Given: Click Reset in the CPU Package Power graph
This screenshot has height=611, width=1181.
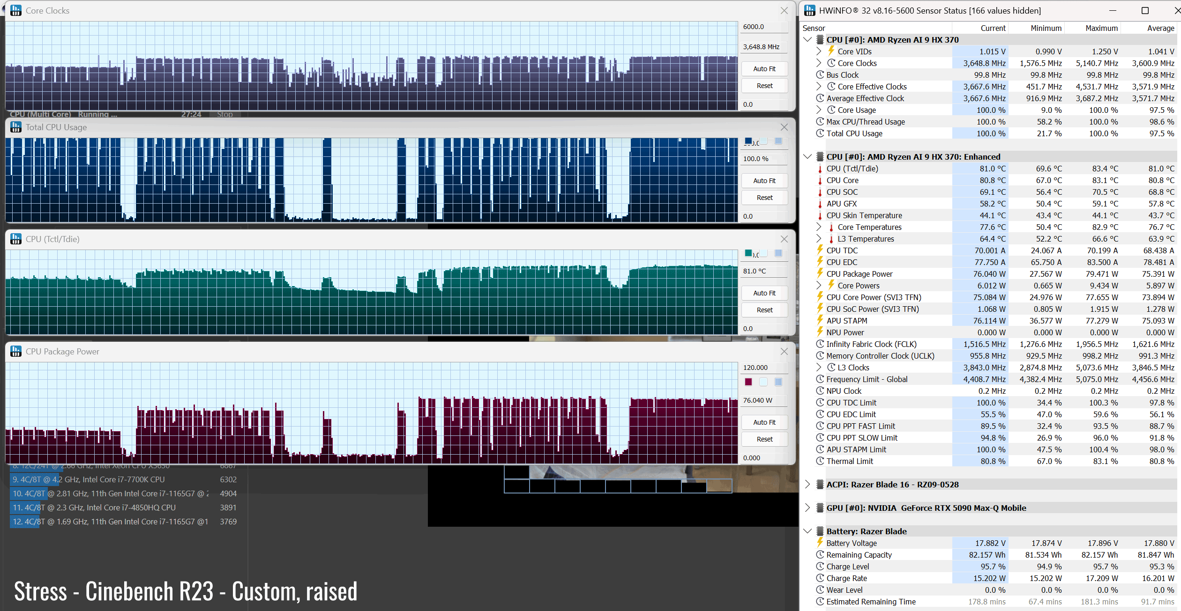Looking at the screenshot, I should point(764,439).
